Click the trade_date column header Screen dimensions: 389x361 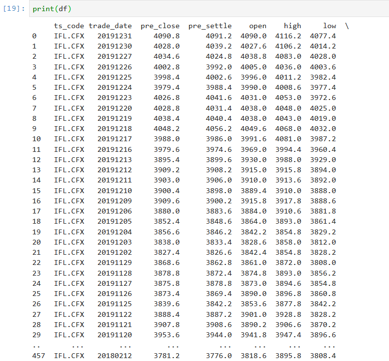[x=110, y=26]
